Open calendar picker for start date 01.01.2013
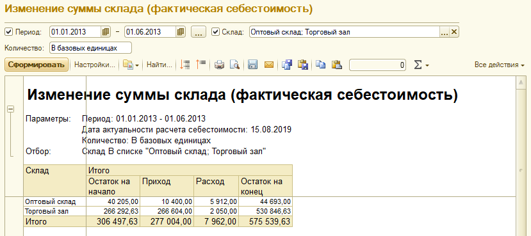 (106, 32)
